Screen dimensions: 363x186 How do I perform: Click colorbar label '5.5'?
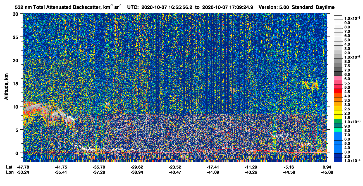pos(347,83)
